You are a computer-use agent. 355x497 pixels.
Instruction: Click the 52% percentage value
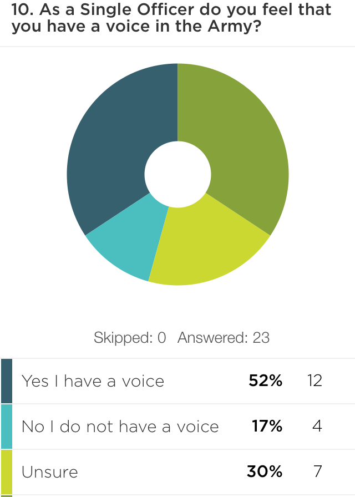point(266,381)
